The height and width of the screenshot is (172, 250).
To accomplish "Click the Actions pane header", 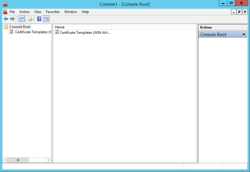I will click(x=222, y=27).
